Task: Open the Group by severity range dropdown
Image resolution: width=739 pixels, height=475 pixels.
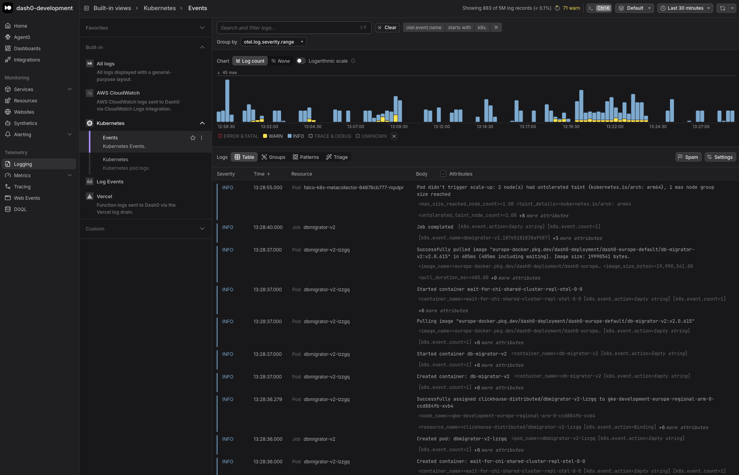Action: pos(273,42)
